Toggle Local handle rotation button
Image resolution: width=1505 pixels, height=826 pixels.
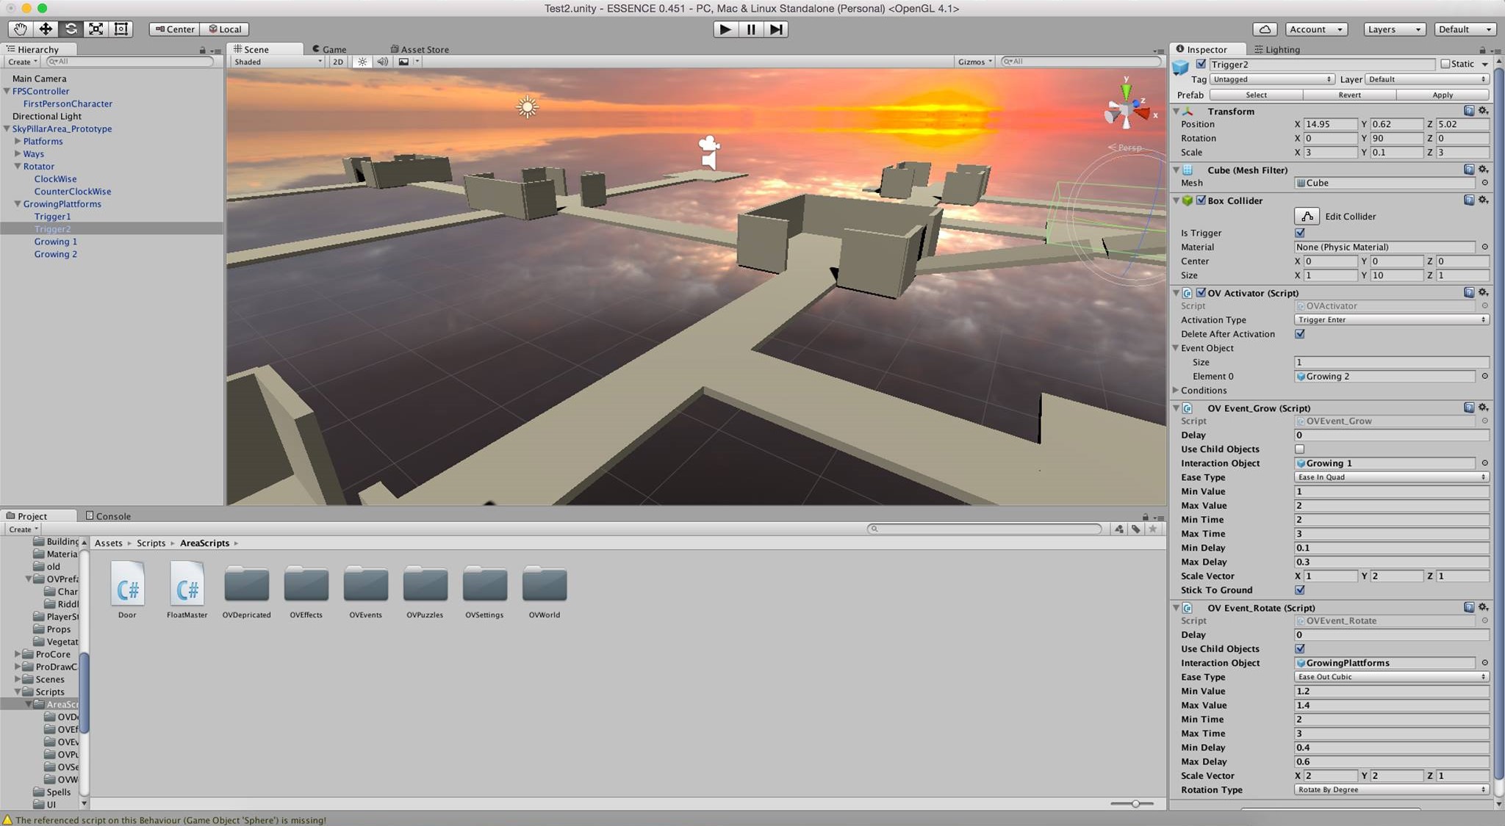pos(225,29)
